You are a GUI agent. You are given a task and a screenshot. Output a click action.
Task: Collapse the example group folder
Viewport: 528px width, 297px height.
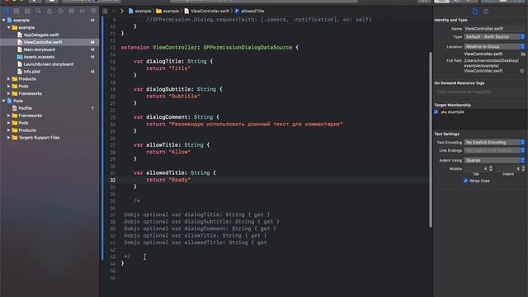click(x=9, y=27)
